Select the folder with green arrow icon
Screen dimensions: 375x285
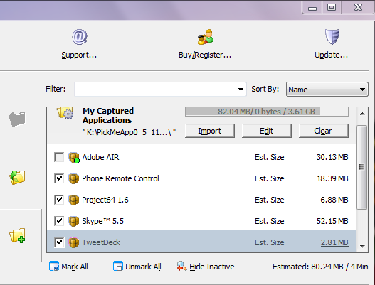pyautogui.click(x=17, y=177)
